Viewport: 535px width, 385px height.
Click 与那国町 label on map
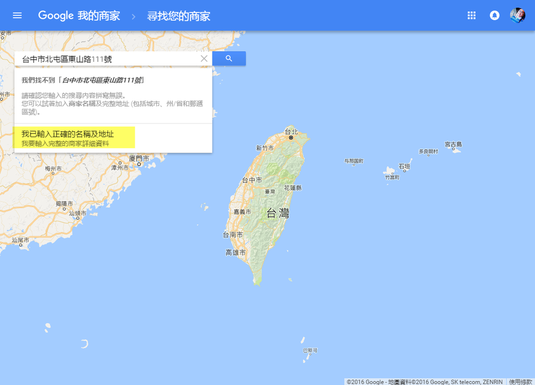[x=354, y=161]
